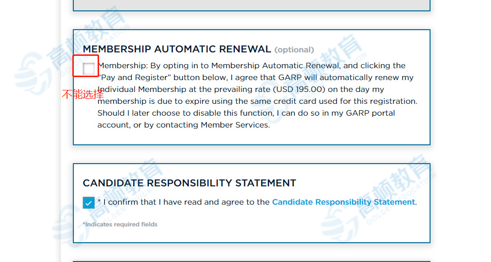Click the red 不能选择 annotation text
491x262 pixels.
tap(83, 94)
